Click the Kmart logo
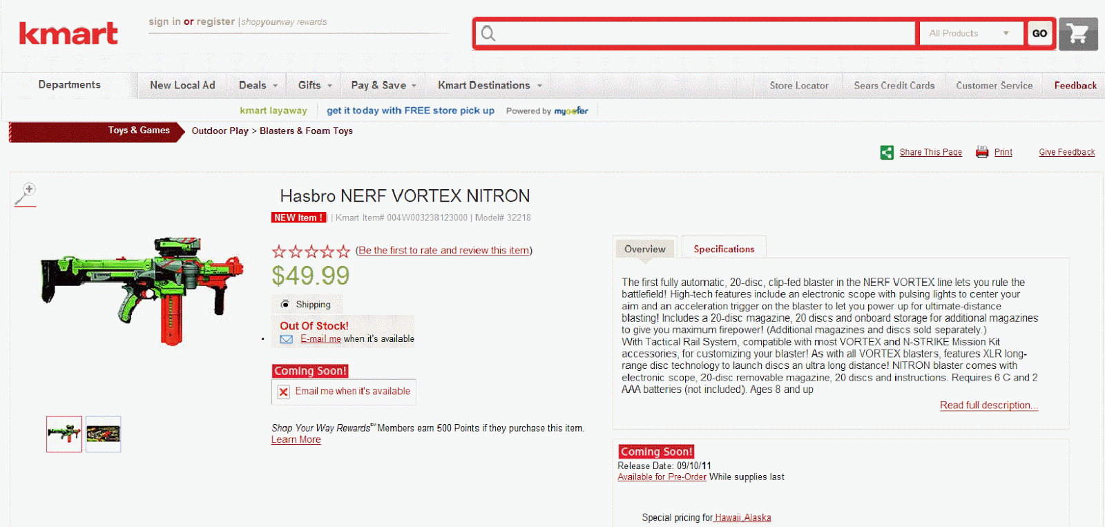1105x527 pixels. click(68, 33)
